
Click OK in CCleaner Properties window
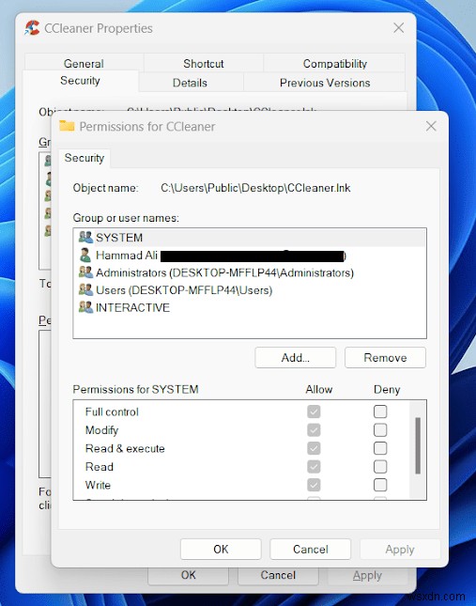pos(189,575)
